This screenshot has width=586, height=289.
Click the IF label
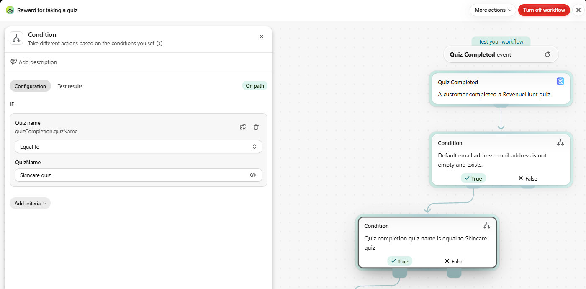(x=12, y=104)
